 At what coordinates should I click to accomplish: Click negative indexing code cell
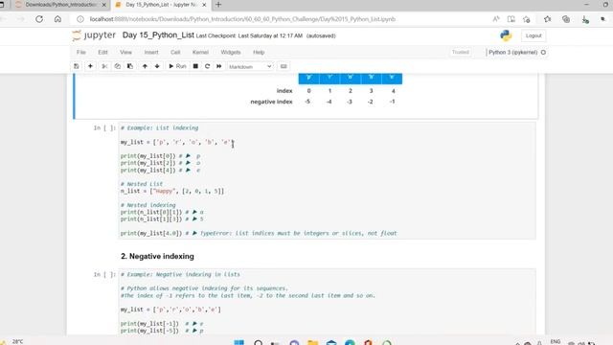(x=328, y=302)
